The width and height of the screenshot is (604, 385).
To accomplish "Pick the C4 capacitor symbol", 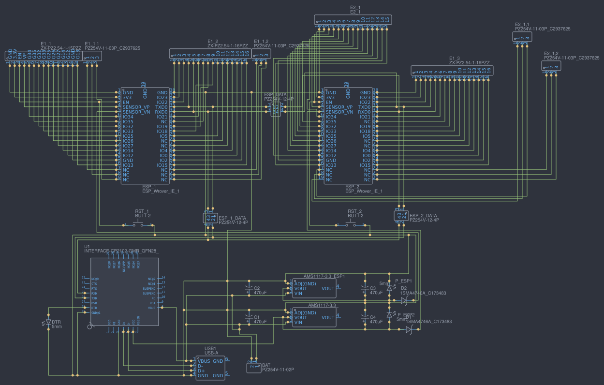I will tap(365, 318).
